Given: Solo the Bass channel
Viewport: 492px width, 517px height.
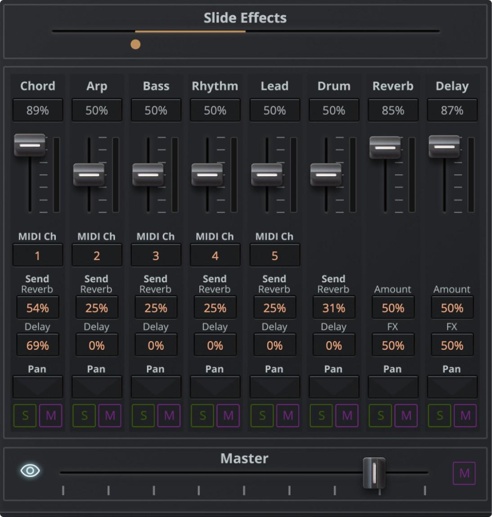Looking at the screenshot, I should (143, 415).
